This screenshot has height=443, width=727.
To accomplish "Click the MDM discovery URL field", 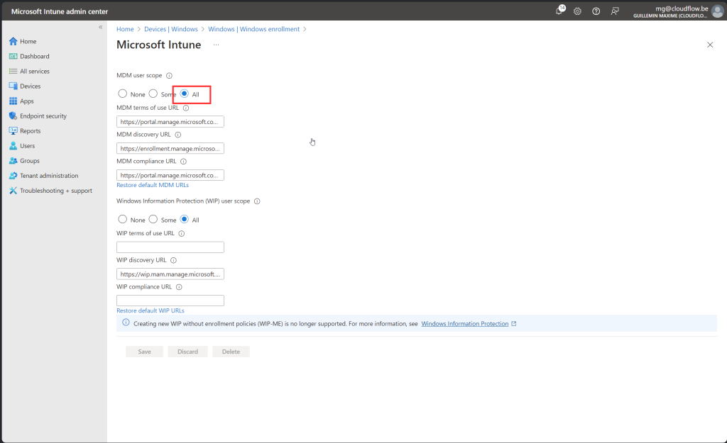I will click(x=170, y=149).
